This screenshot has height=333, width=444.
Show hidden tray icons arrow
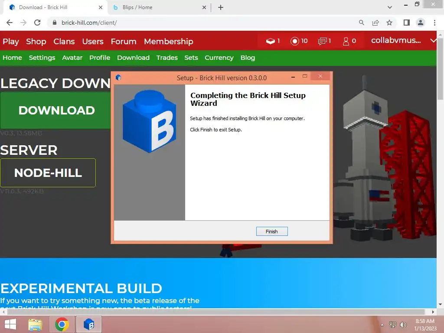[382, 325]
